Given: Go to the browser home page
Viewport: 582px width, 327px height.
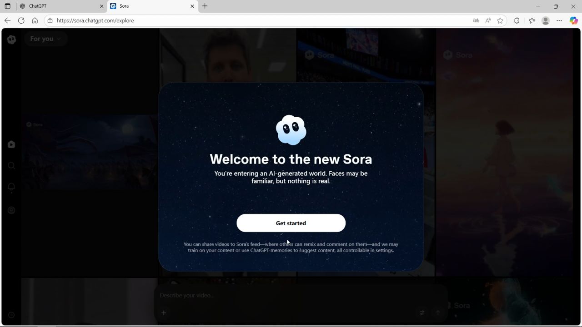Looking at the screenshot, I should (x=35, y=20).
